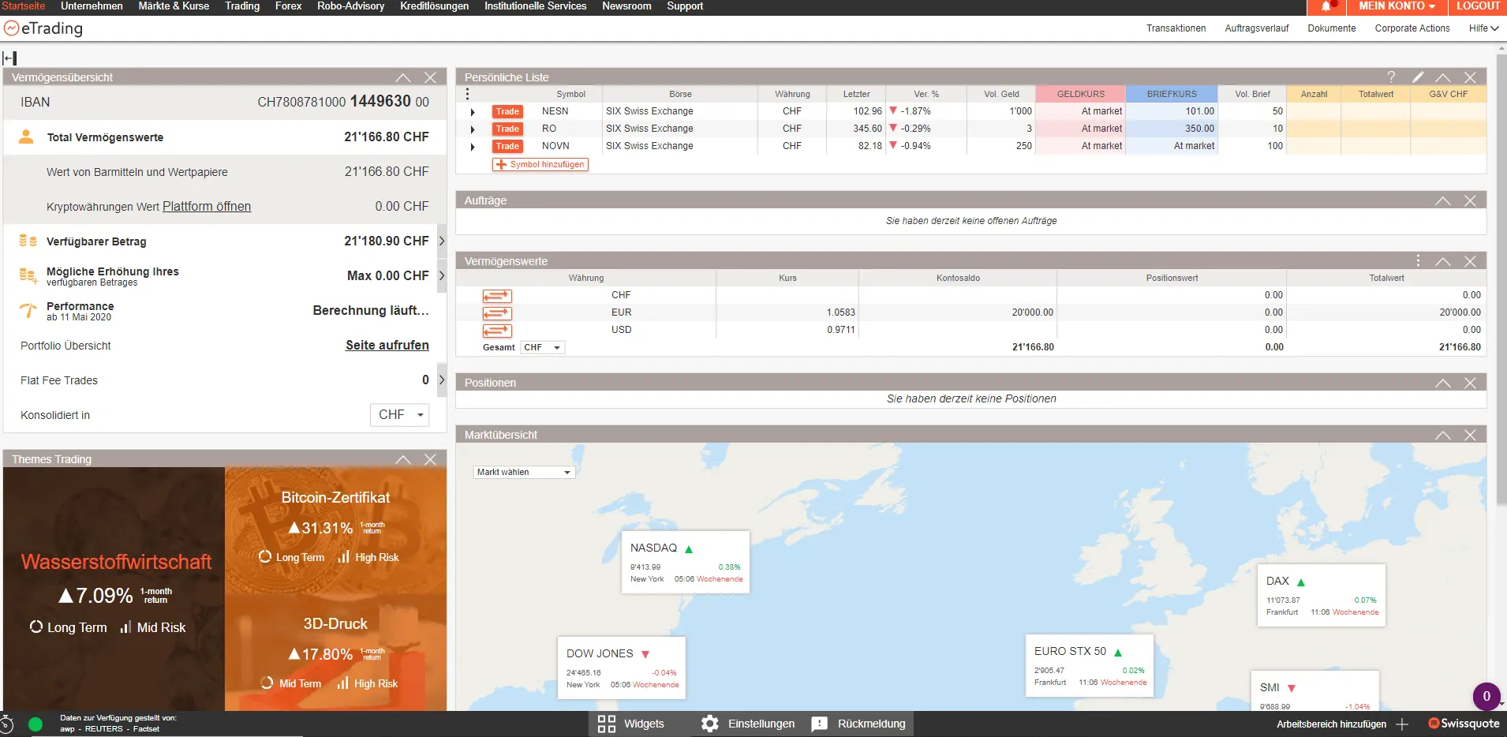Close the Vermögensübersicht panel

coord(430,77)
